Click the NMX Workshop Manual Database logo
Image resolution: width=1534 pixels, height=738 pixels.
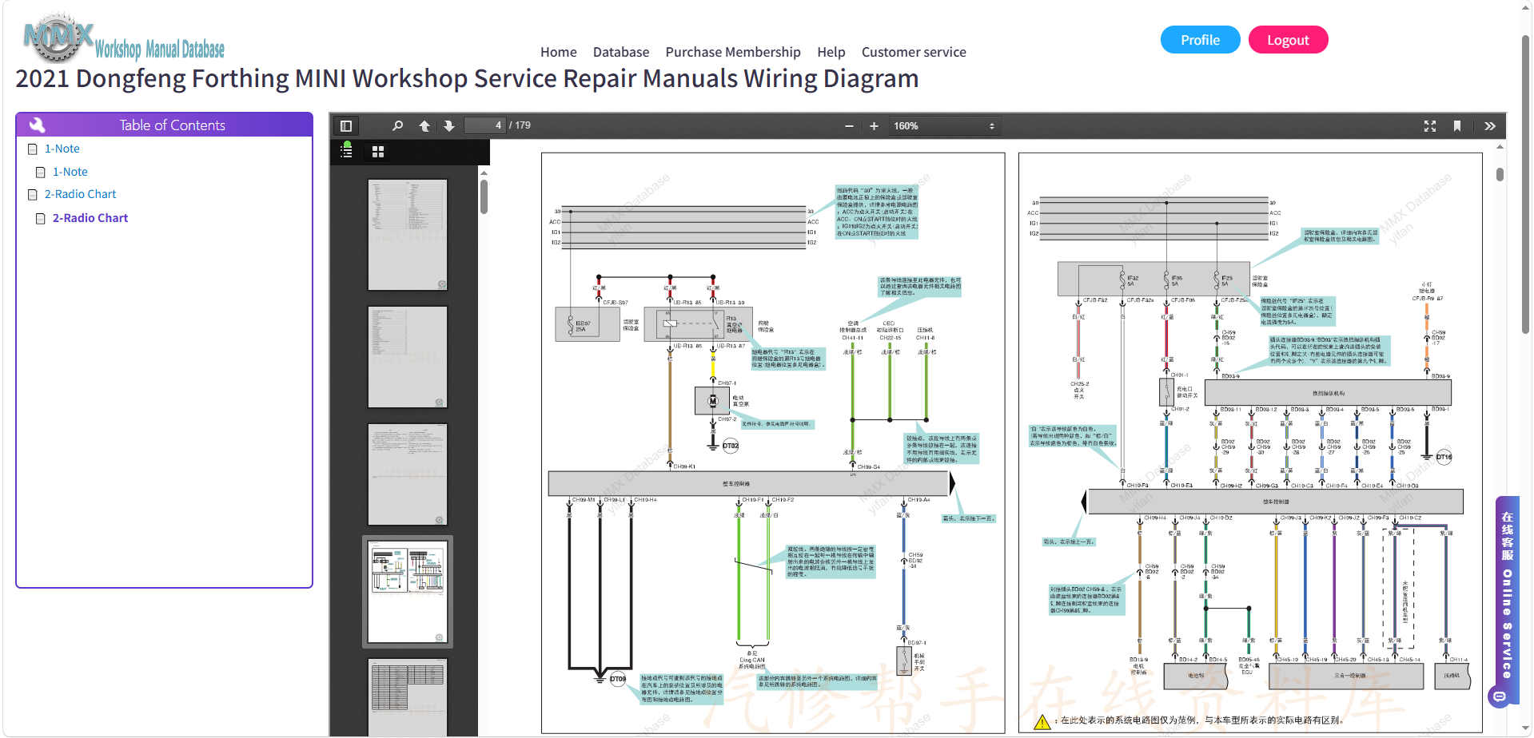click(x=124, y=38)
